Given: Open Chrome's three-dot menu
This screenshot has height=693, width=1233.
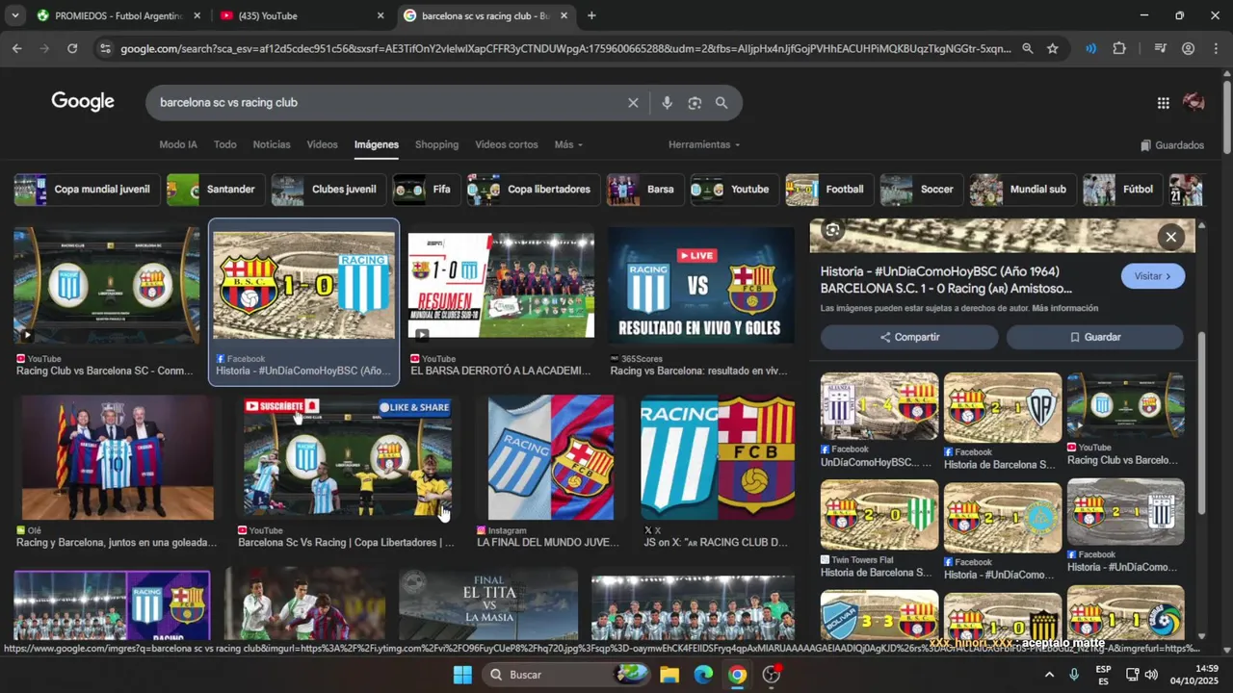Looking at the screenshot, I should click(x=1216, y=48).
